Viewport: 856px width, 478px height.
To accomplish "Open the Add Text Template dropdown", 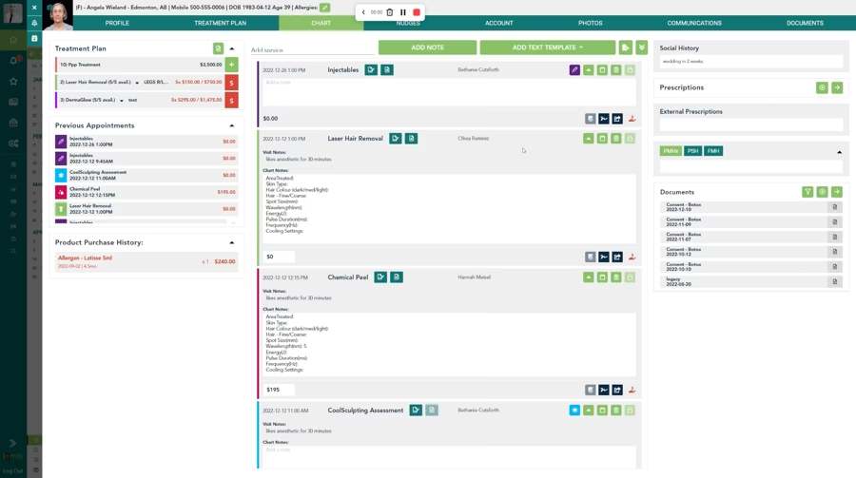I will [548, 48].
